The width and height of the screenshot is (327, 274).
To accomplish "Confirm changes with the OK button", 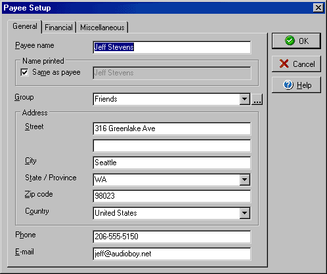I will [x=296, y=41].
